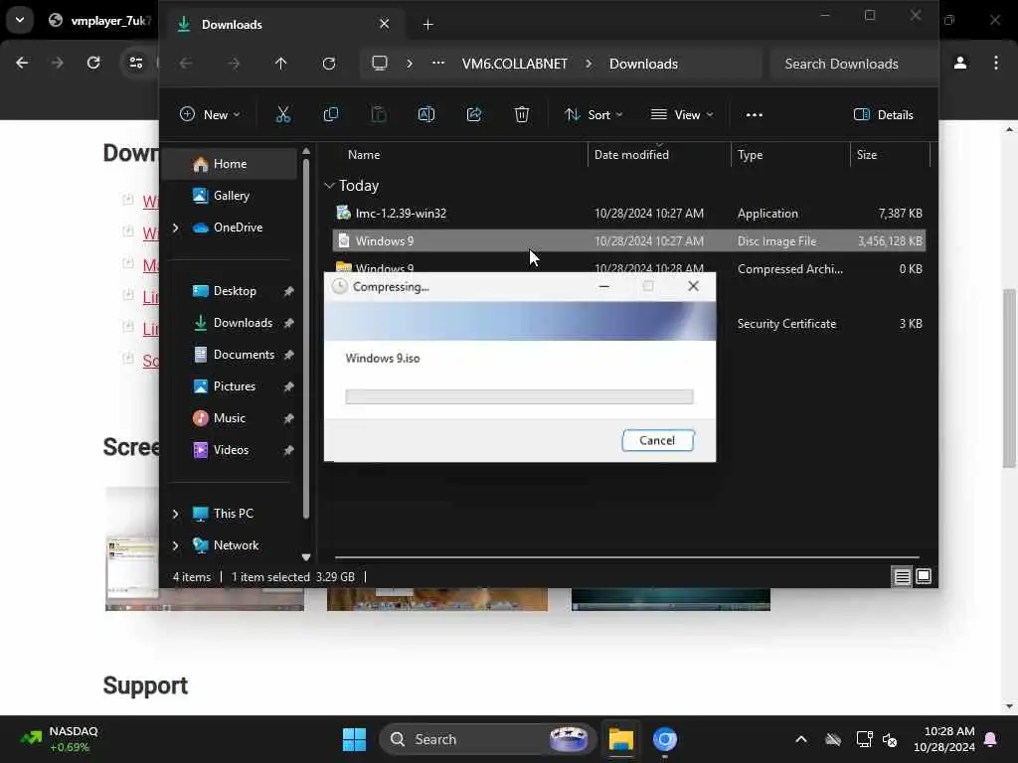
Task: Switch to details list view icon in status bar
Action: [x=902, y=576]
